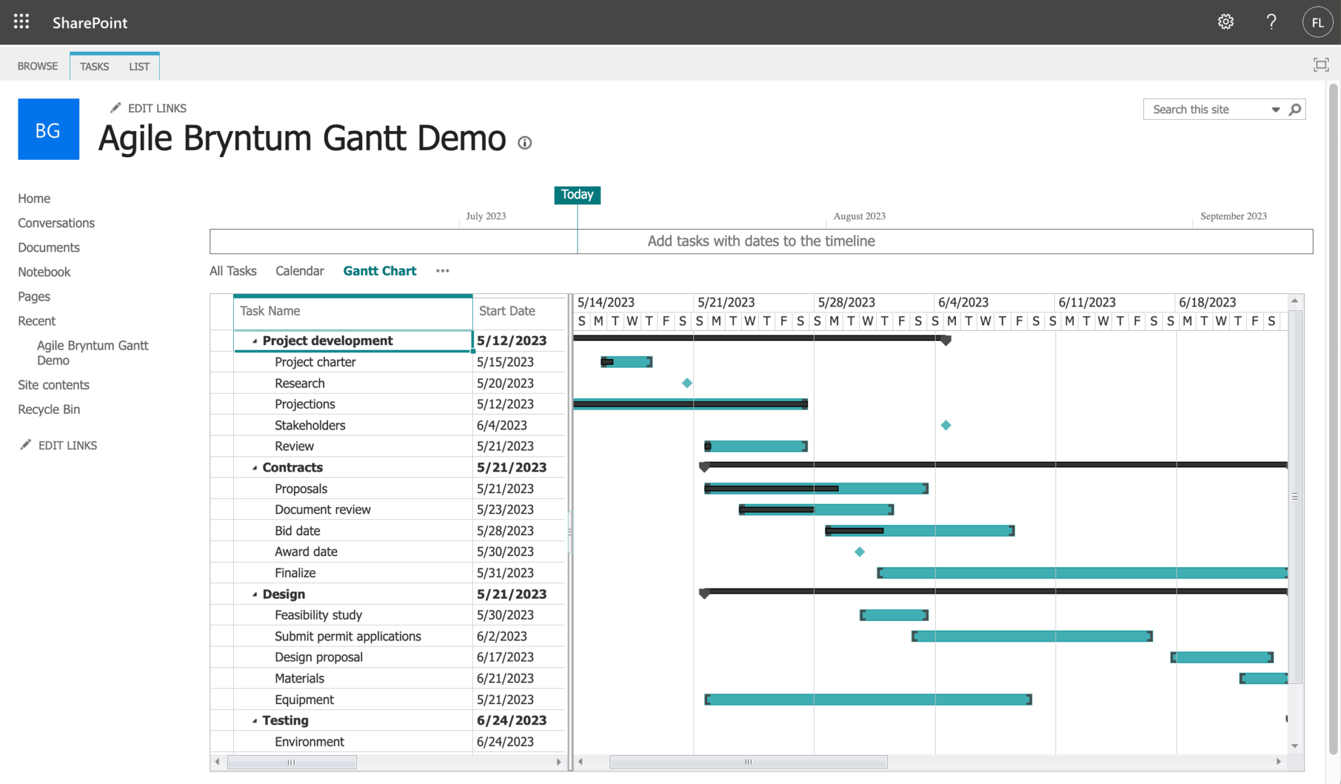The image size is (1341, 784).
Task: Click the search magnifier icon
Action: point(1295,109)
